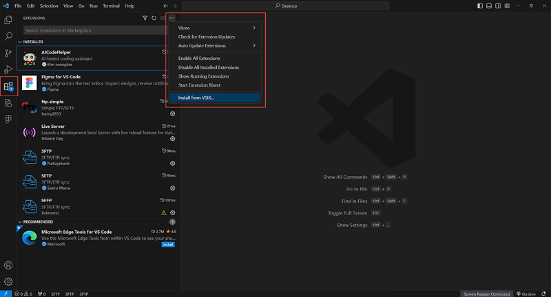Open Customize Layout icon
Screen dimensions: 551x297
[507, 6]
